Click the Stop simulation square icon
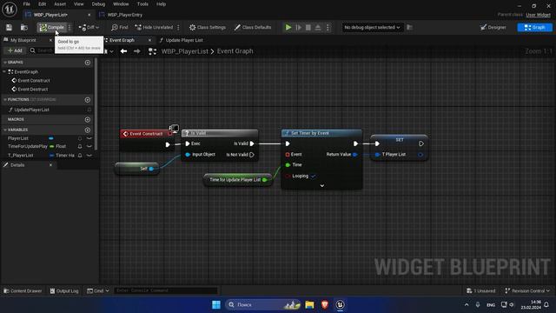 (x=308, y=27)
